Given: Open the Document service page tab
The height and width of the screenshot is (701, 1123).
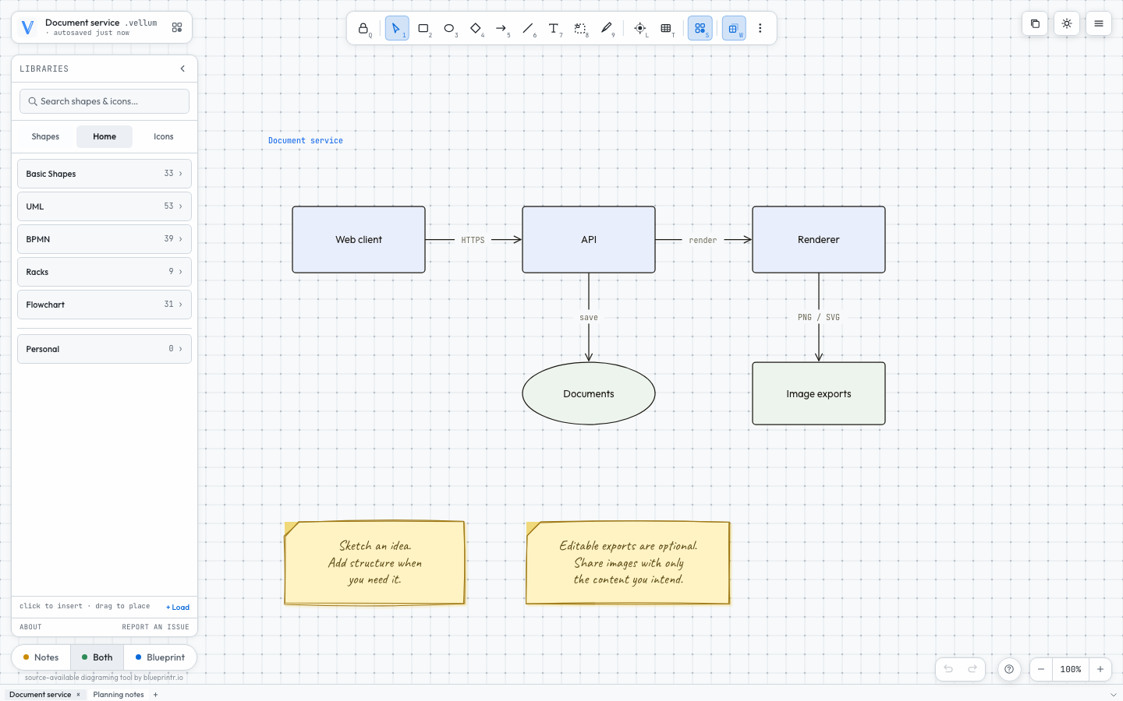Looking at the screenshot, I should (40, 695).
